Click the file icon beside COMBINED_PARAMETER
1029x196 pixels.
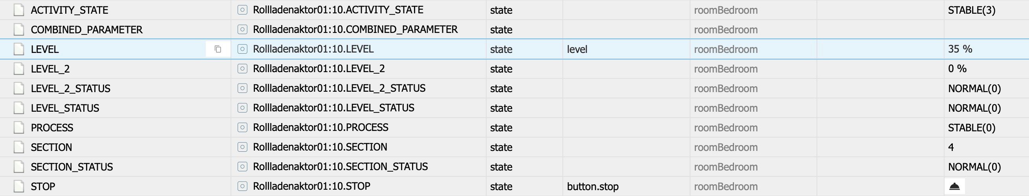pyautogui.click(x=18, y=29)
